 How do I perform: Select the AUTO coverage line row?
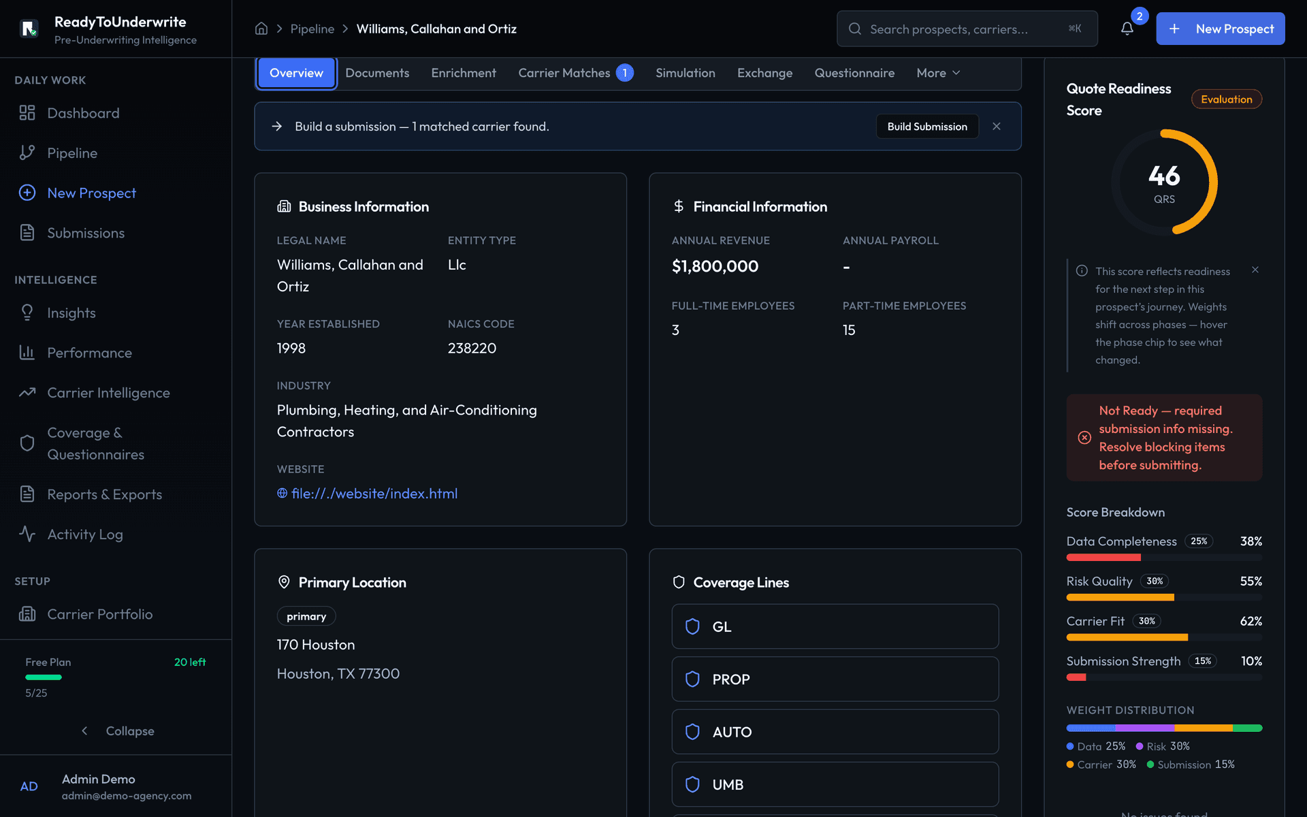point(835,732)
